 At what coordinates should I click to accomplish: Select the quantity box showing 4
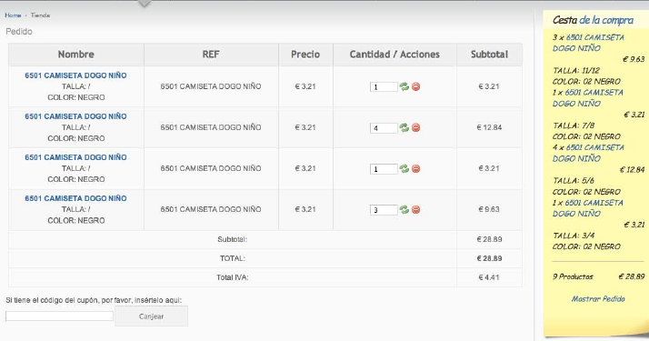(x=384, y=128)
